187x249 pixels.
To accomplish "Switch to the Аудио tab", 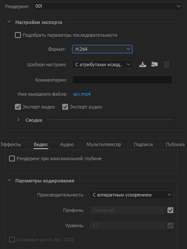I will tap(67, 144).
